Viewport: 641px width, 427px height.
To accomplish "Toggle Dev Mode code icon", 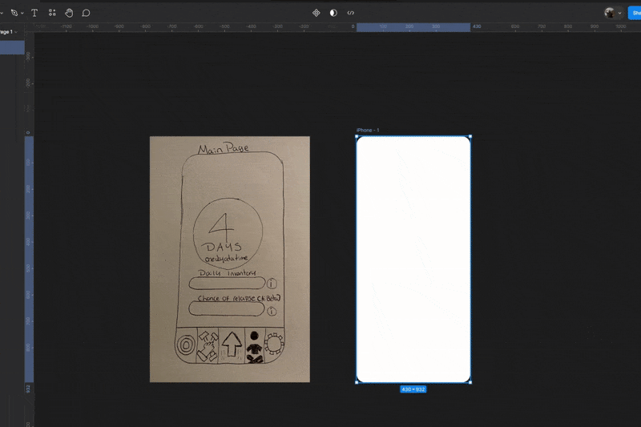I will 351,13.
